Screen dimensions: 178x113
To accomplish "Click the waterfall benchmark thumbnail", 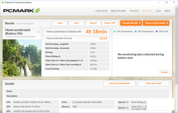I will 22,58.
